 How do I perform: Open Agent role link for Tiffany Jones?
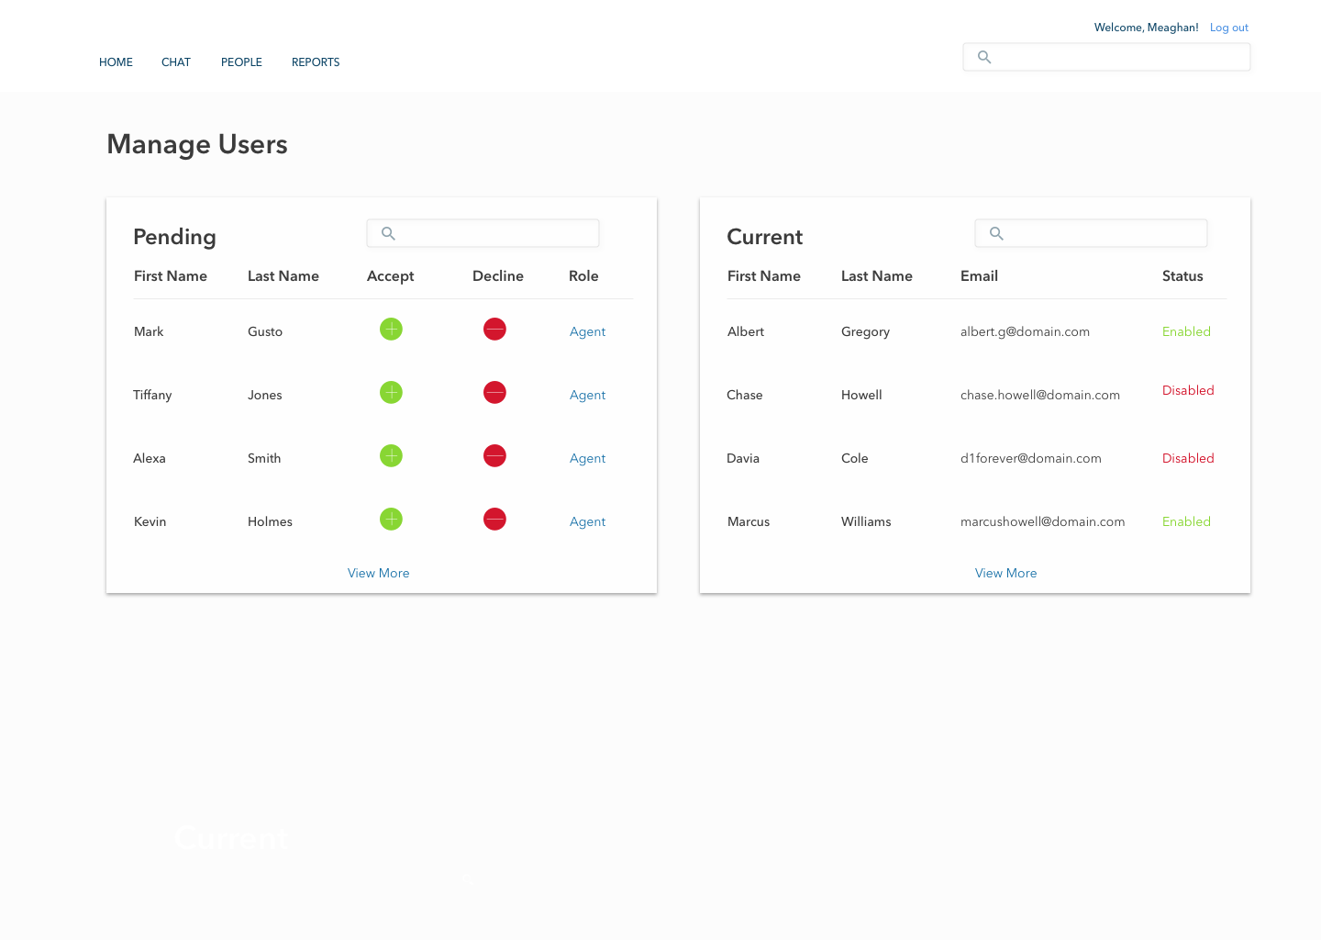click(587, 395)
